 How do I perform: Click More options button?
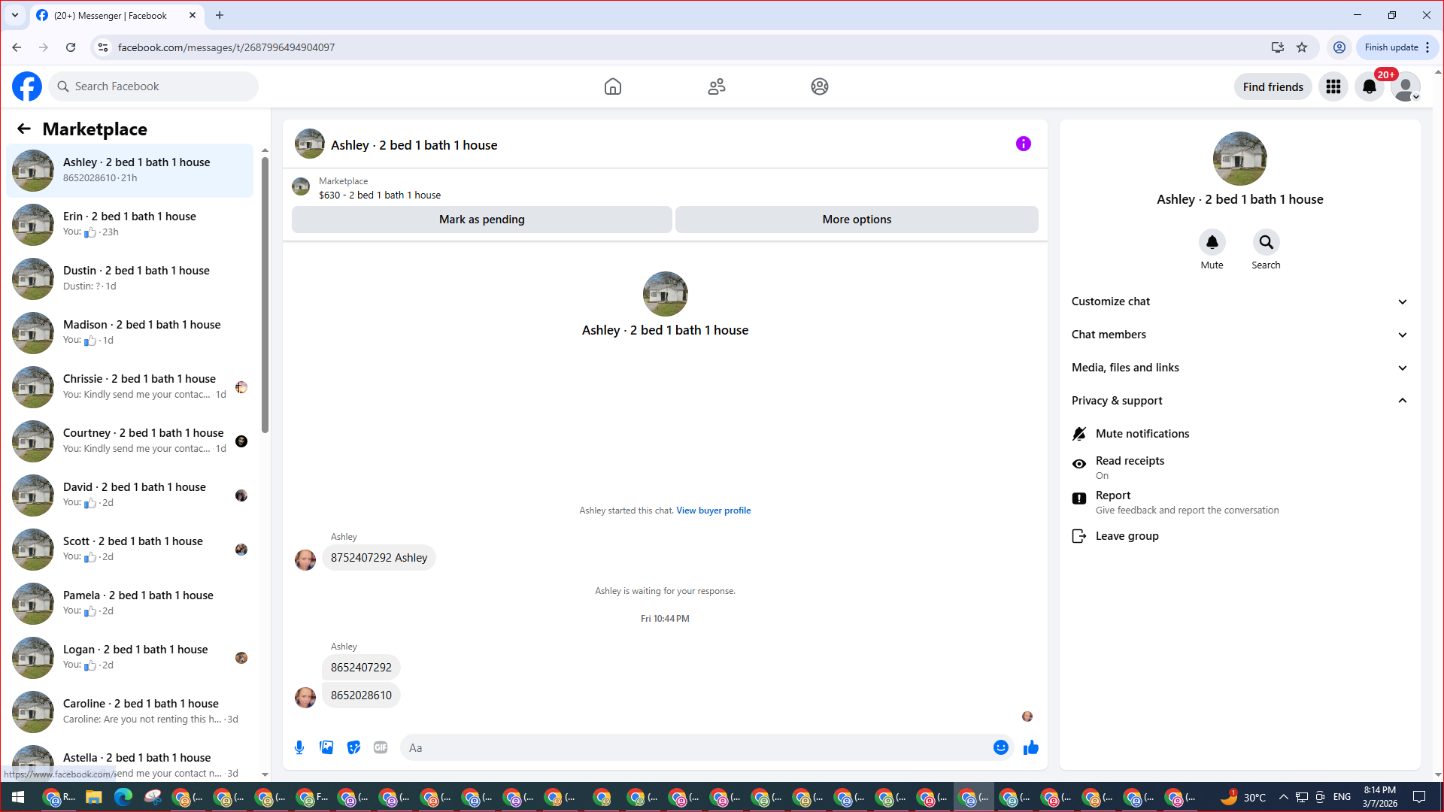coord(857,220)
